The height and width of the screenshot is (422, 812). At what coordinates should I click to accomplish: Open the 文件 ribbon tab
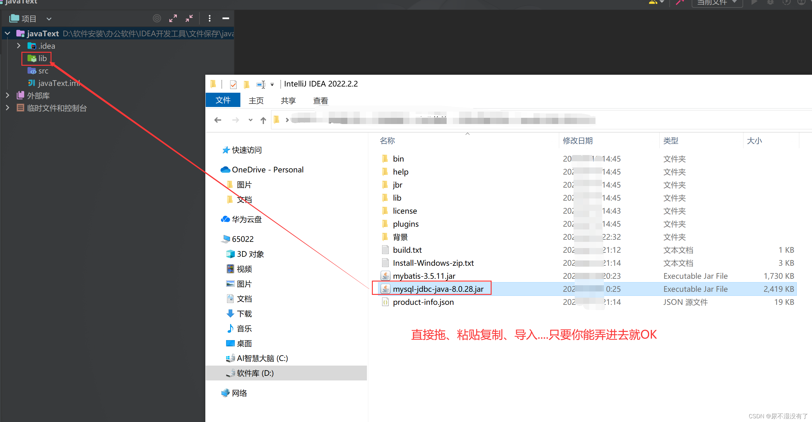click(223, 100)
